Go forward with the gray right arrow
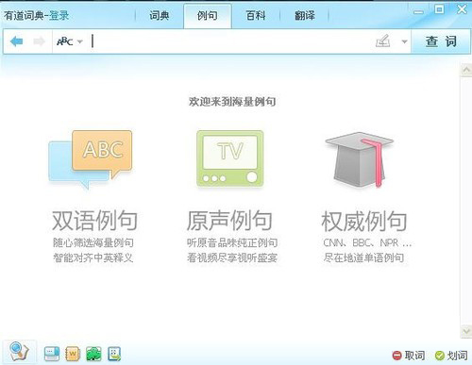Viewport: 472px width, 365px height. coord(39,41)
